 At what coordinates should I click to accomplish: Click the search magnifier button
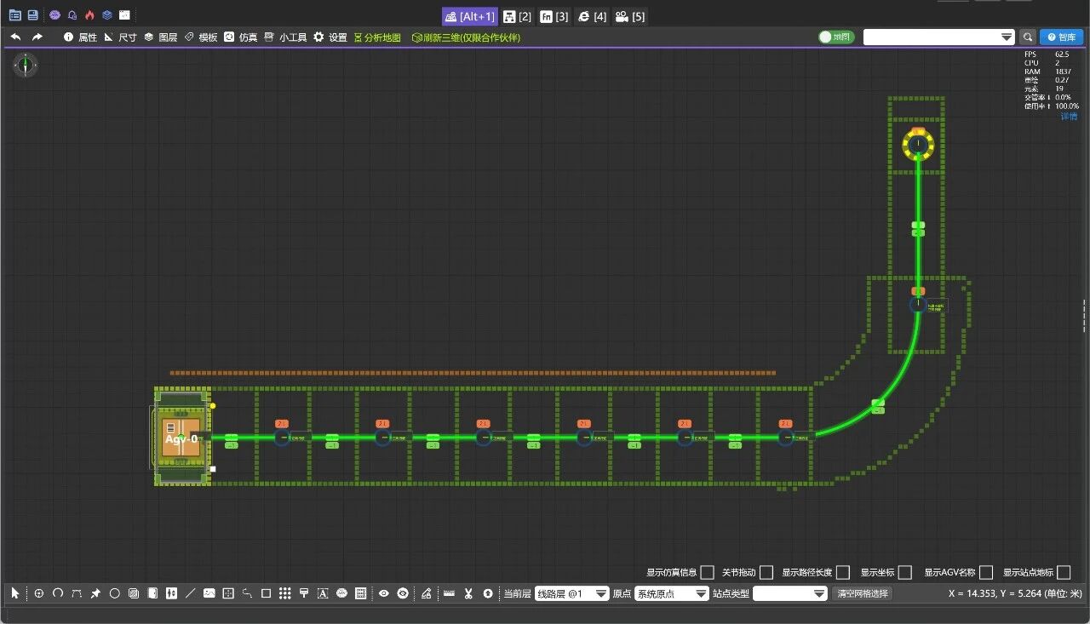(x=1028, y=37)
